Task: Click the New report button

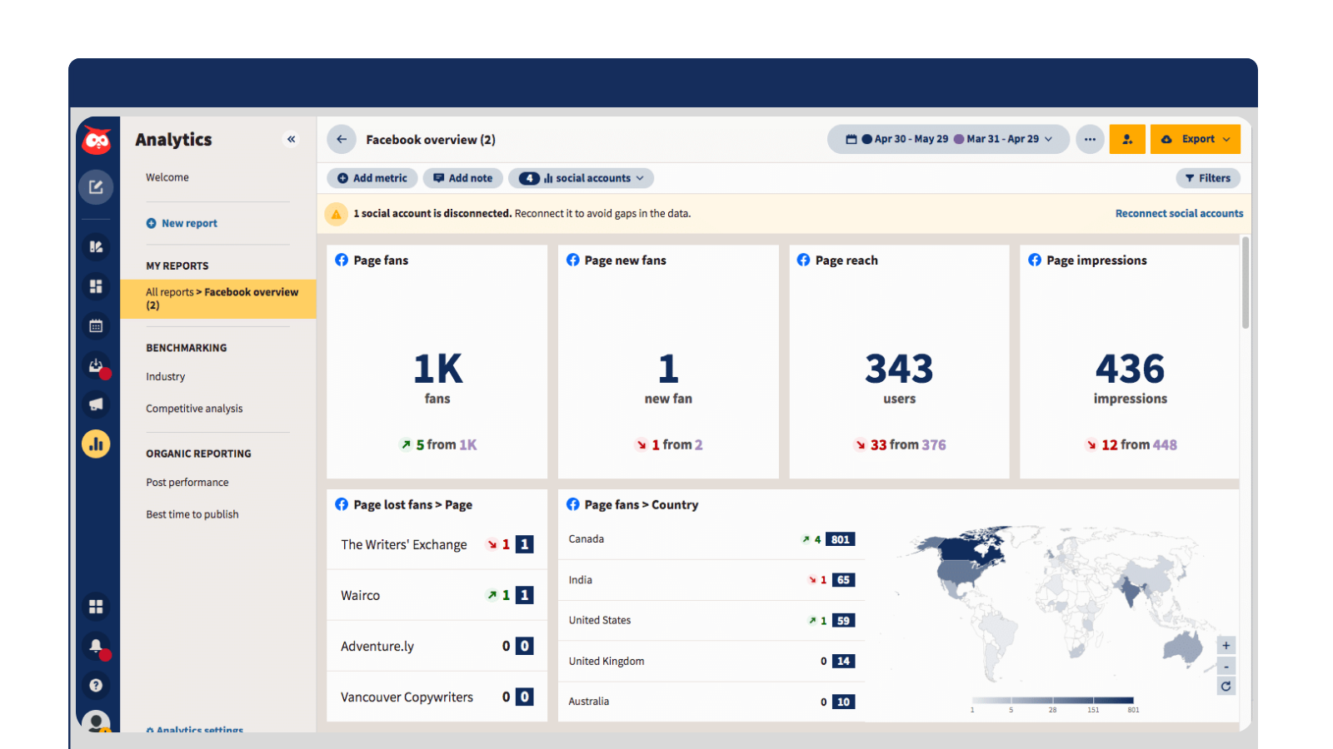Action: pos(182,223)
